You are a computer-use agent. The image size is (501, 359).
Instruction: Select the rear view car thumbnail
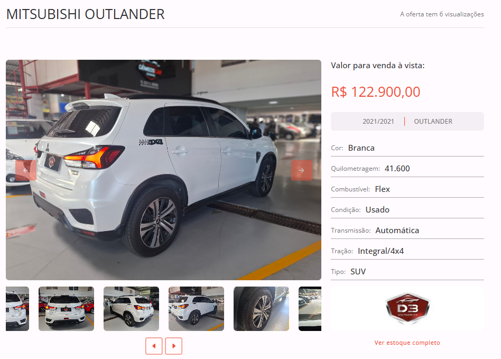point(66,308)
